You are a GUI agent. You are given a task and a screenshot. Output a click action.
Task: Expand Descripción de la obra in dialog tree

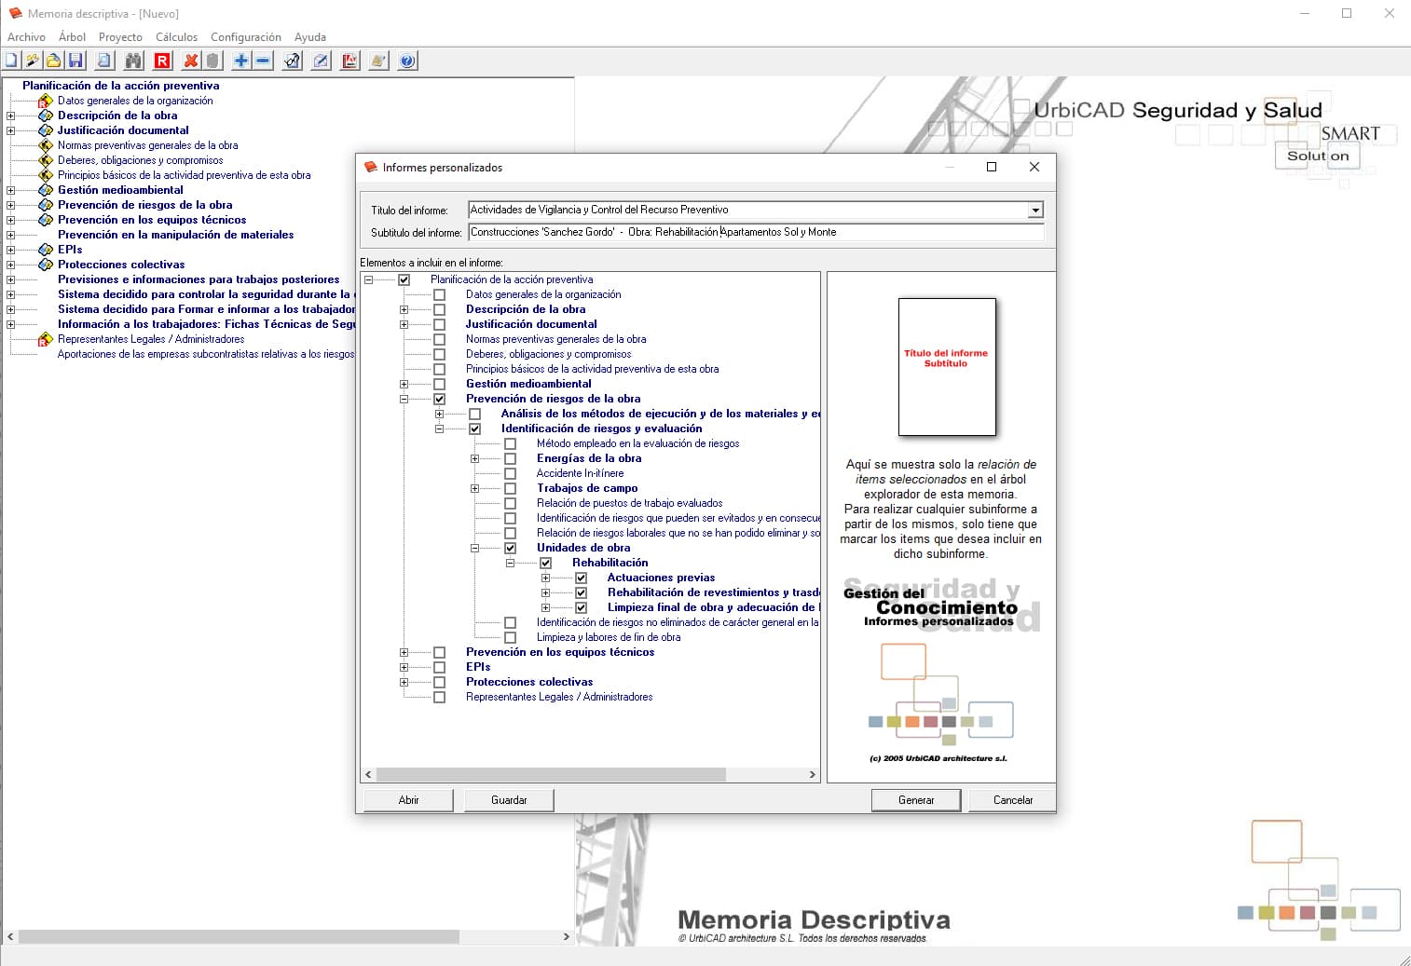tap(404, 309)
